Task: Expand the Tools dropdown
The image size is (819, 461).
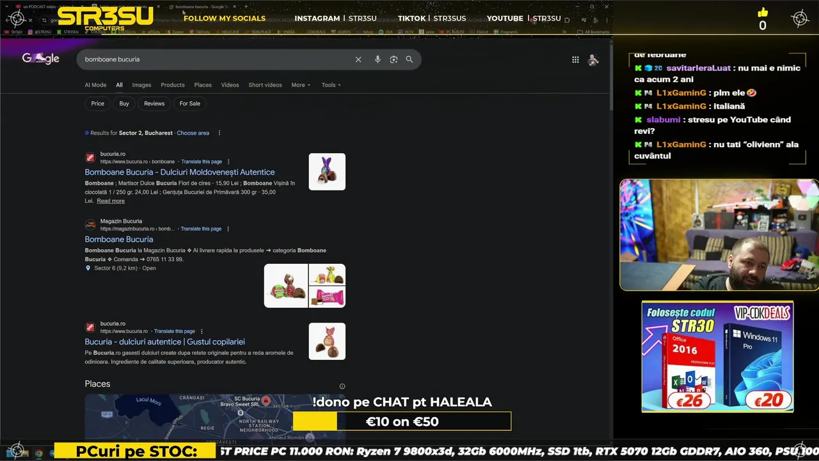Action: coord(331,85)
